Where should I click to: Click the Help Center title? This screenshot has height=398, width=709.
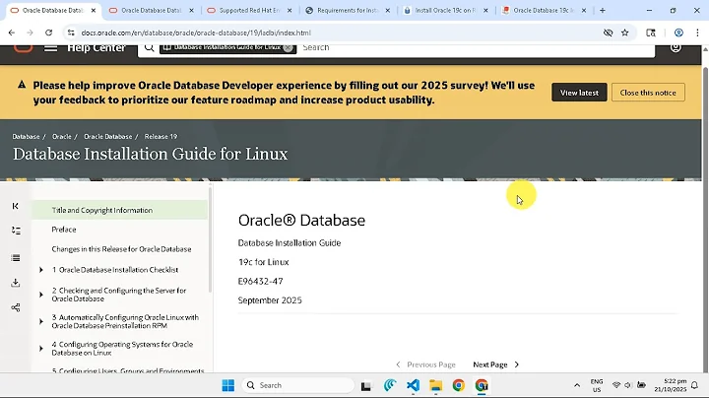click(x=97, y=47)
